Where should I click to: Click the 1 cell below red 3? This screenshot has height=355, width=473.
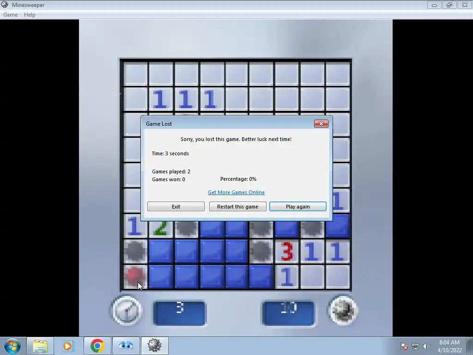coord(287,277)
